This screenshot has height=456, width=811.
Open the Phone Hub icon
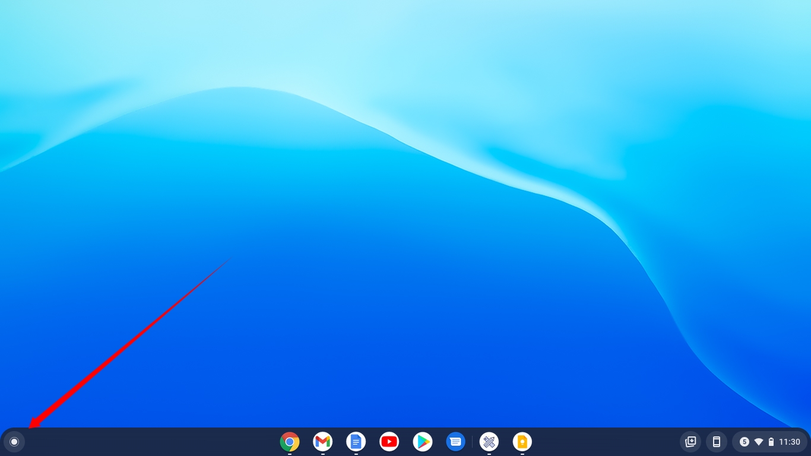pyautogui.click(x=717, y=442)
